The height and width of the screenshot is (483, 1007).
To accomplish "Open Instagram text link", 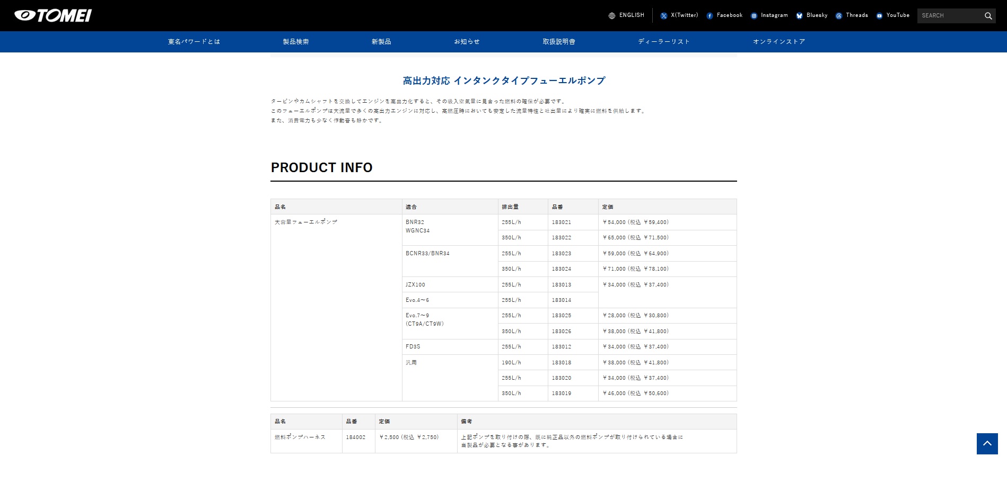I will [774, 15].
